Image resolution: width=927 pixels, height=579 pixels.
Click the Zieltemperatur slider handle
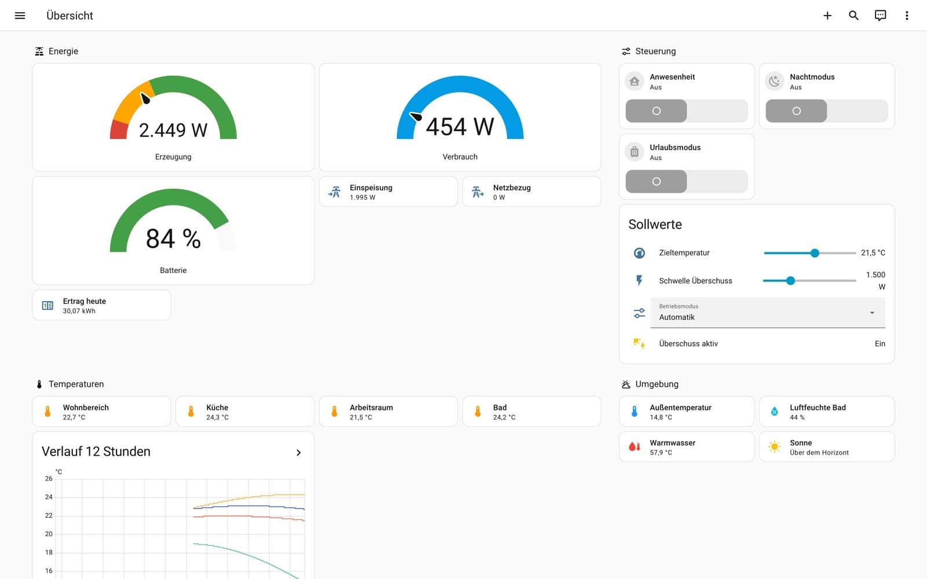click(815, 253)
